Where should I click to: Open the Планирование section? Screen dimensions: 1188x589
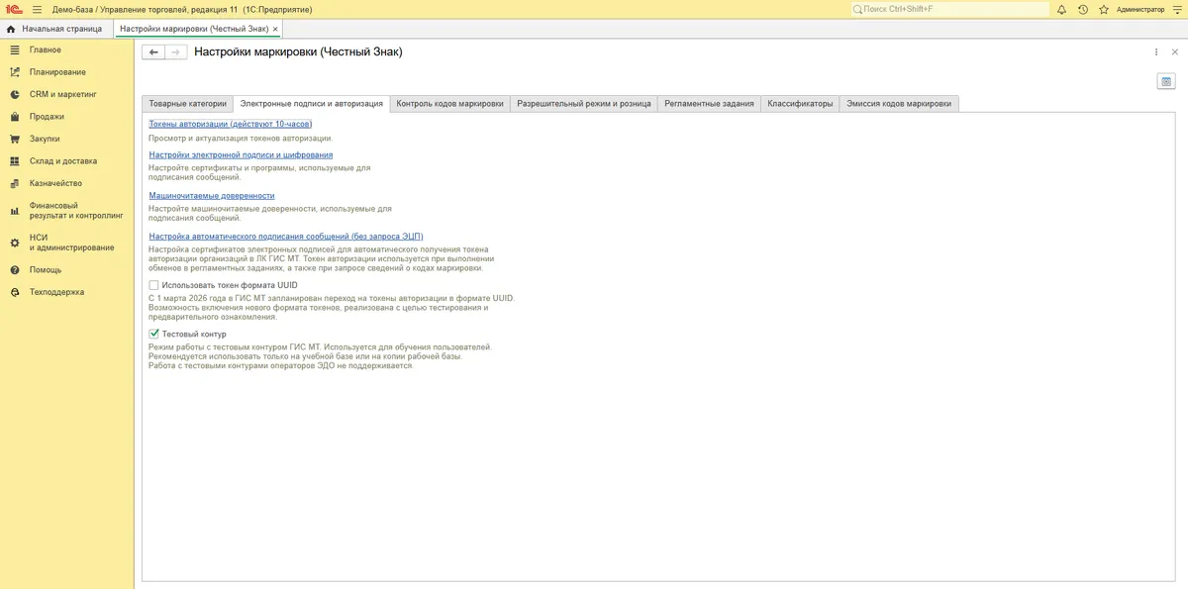coord(57,72)
